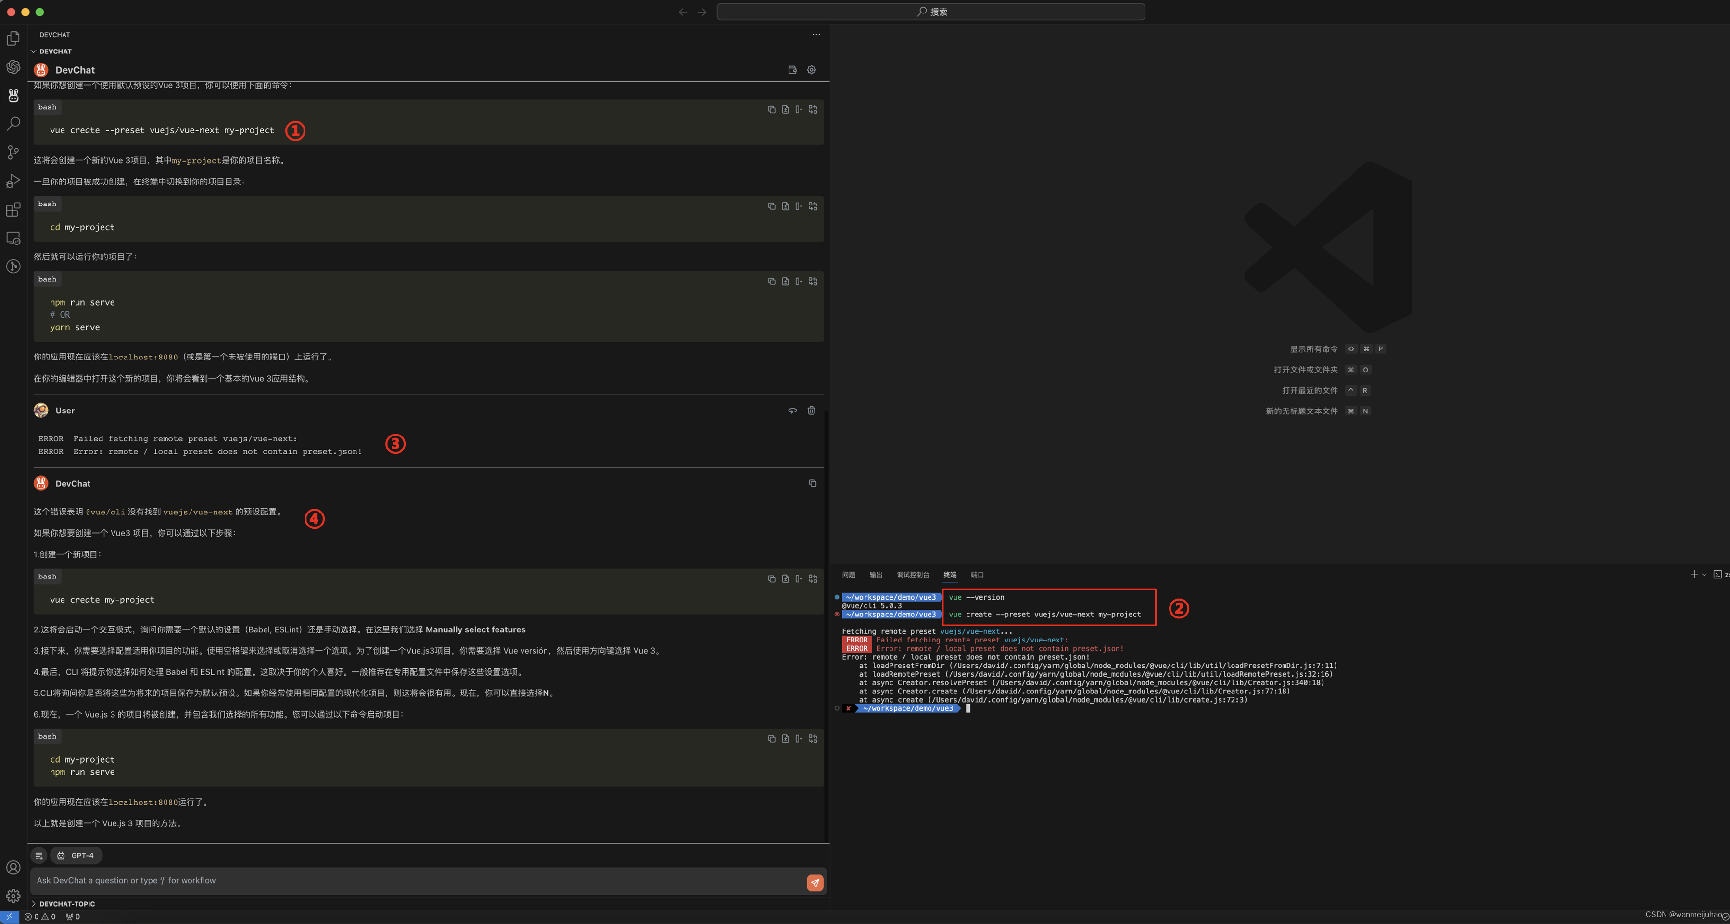Screen dimensions: 1730x924
Task: Select the 终端 panel tab
Action: (x=950, y=575)
